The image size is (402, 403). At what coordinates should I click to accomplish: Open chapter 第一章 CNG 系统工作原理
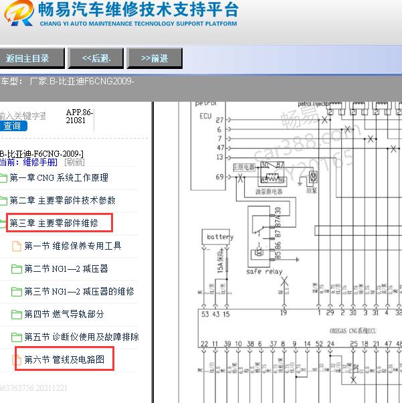pos(59,177)
